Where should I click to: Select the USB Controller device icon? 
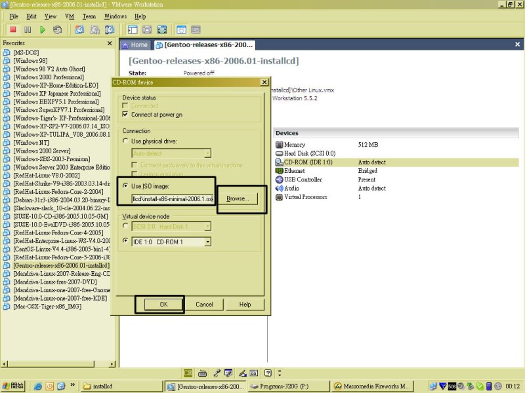tap(279, 179)
